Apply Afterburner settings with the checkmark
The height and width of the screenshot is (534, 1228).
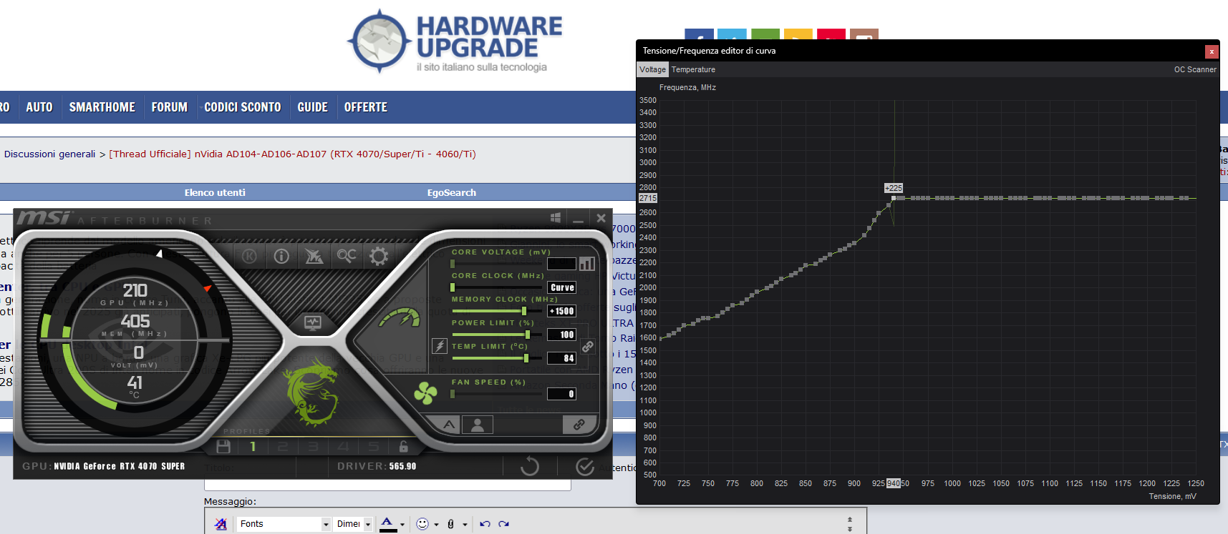585,467
